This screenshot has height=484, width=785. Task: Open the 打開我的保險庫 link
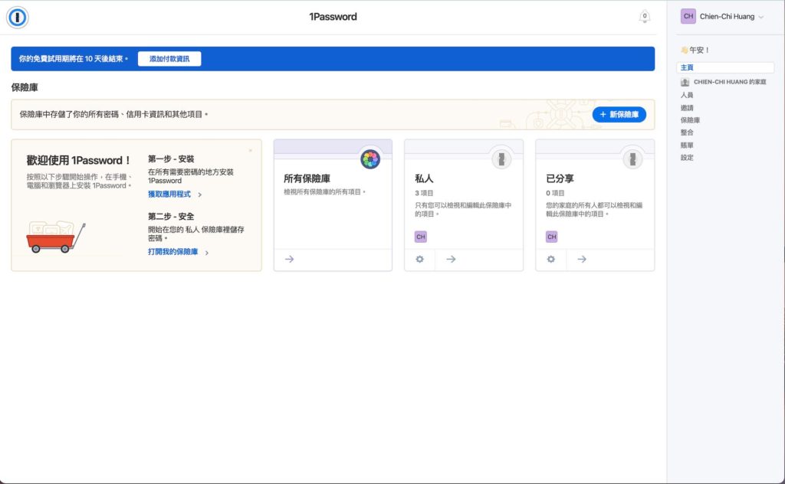click(x=178, y=251)
